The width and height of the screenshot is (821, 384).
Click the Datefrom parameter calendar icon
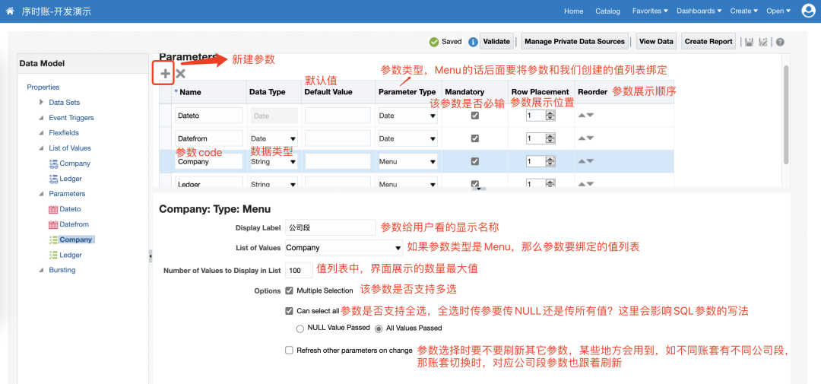[53, 224]
